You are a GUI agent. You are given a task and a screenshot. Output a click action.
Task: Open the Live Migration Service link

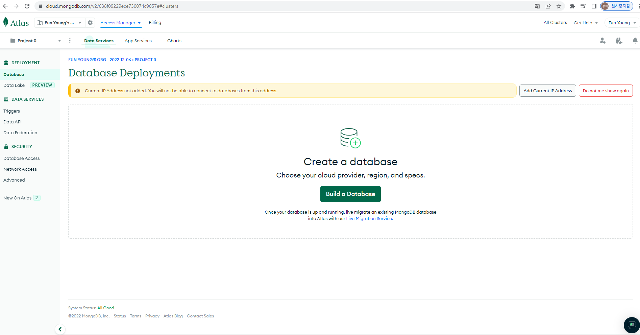click(369, 218)
